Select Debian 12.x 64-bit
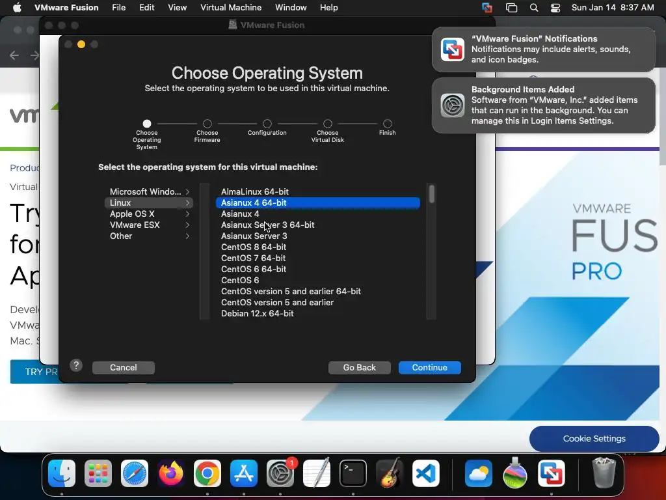Image resolution: width=666 pixels, height=500 pixels. point(318,313)
